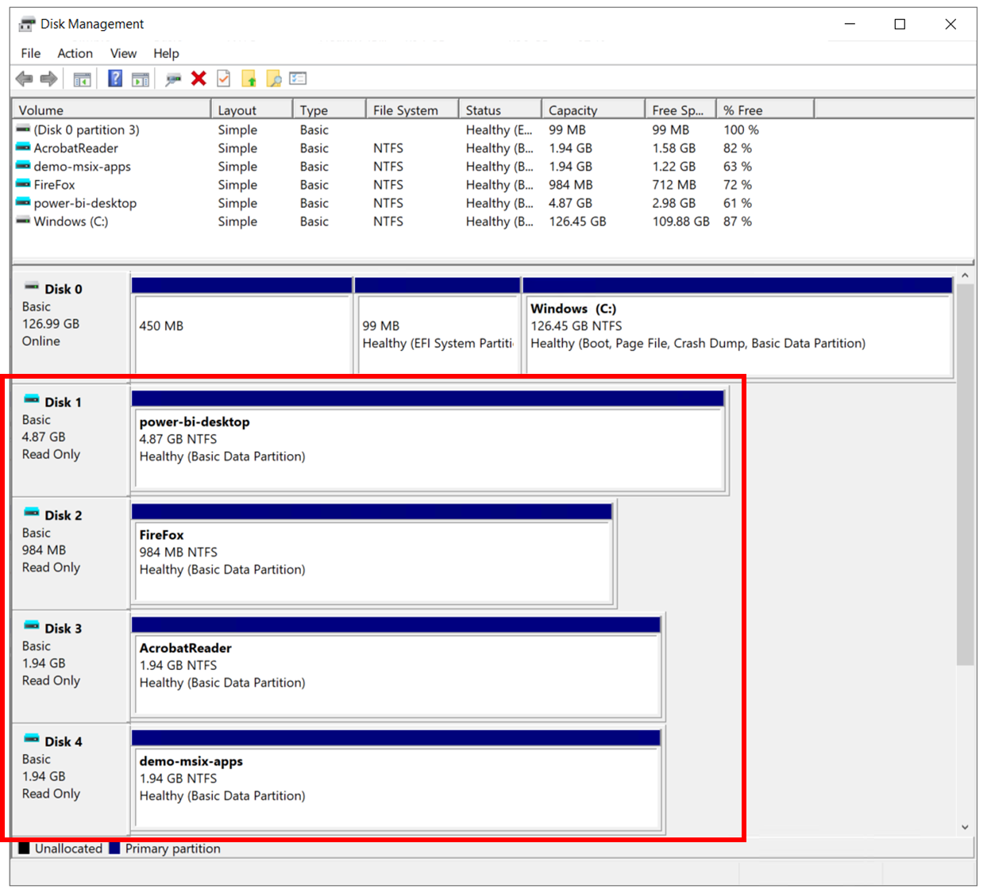Click the 'Healthy (E...' status cell

[499, 129]
